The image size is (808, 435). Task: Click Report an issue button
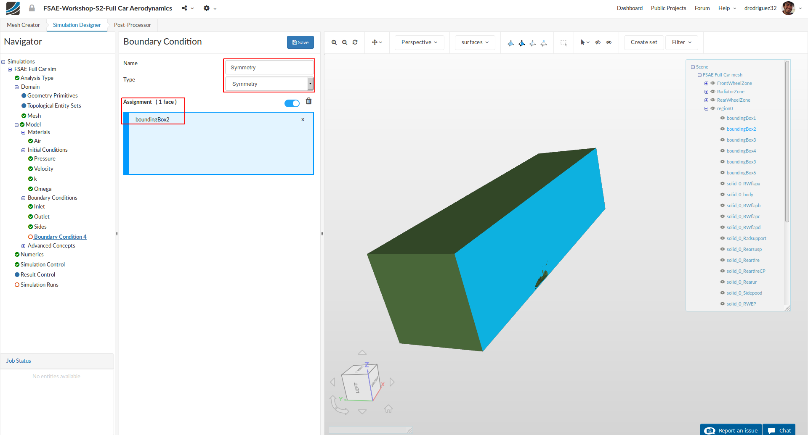coord(731,430)
